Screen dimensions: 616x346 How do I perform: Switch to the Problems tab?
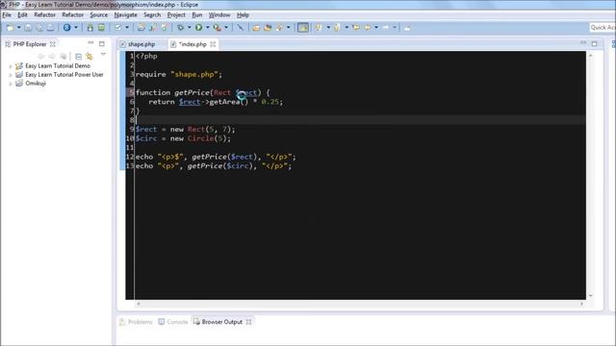pos(136,322)
